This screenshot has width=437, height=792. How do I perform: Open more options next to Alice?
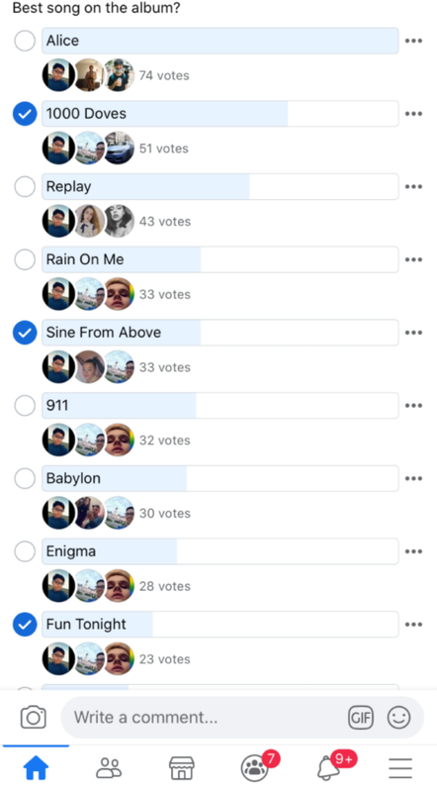(x=413, y=41)
